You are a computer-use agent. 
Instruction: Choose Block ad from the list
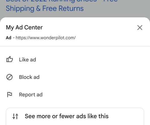click(29, 77)
